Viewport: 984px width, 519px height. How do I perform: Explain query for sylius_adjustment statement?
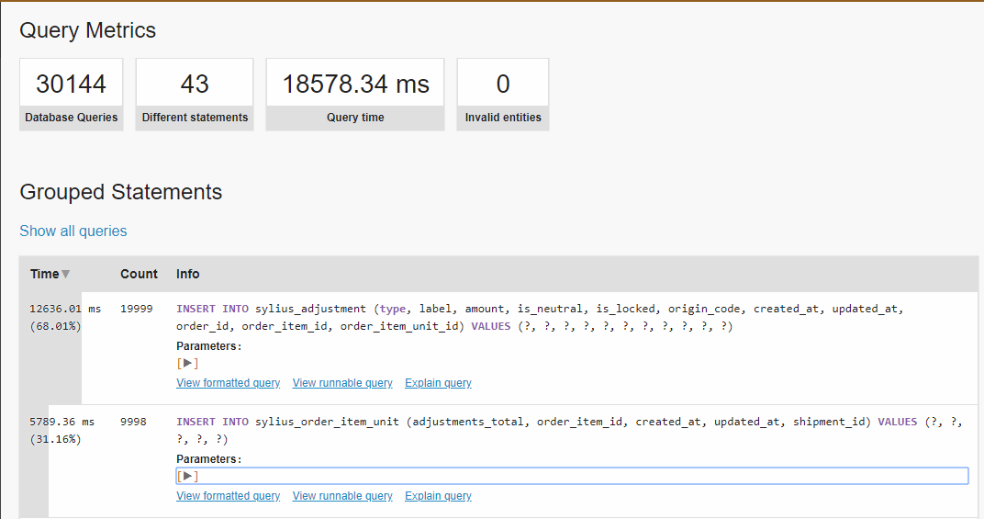[438, 383]
